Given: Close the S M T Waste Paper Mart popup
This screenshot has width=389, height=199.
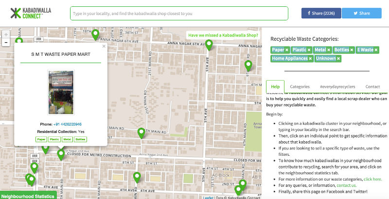Looking at the screenshot, I should [x=104, y=46].
